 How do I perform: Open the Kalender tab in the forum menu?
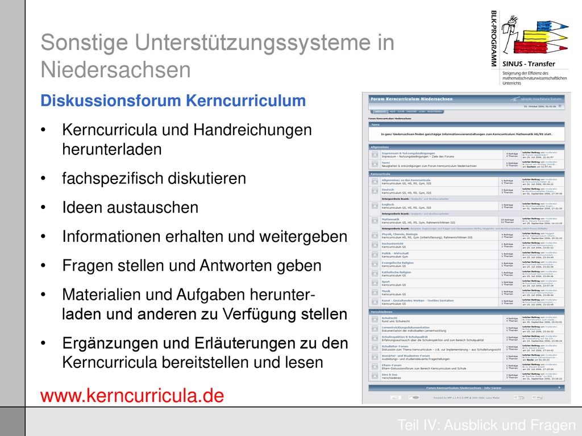(x=411, y=112)
